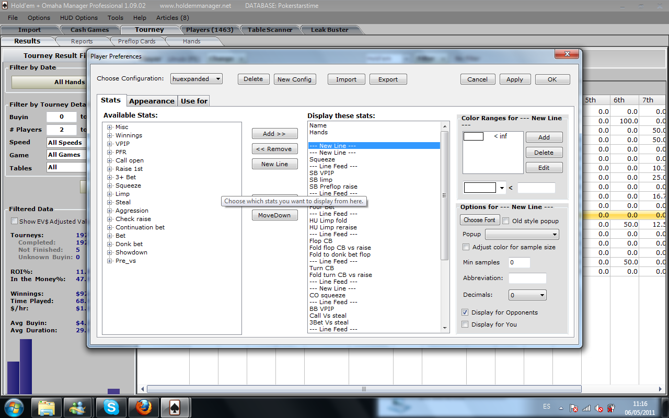Select 'Flop CB' in displayed stats
The height and width of the screenshot is (418, 669).
320,241
